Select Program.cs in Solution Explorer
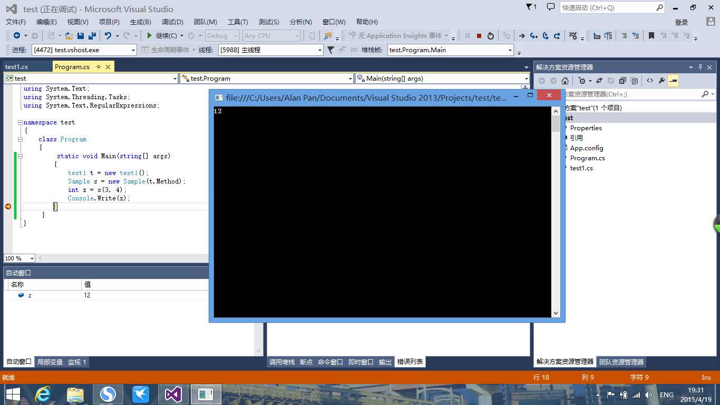720x405 pixels. [588, 158]
